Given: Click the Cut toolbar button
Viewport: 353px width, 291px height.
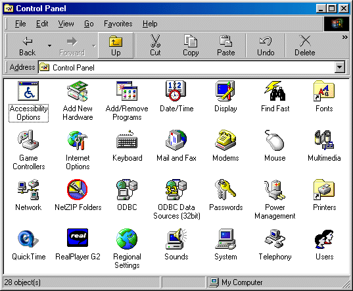Looking at the screenshot, I should pyautogui.click(x=155, y=46).
